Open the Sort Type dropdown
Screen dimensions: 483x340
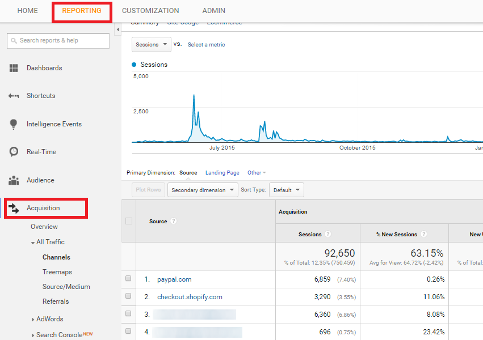(x=286, y=190)
